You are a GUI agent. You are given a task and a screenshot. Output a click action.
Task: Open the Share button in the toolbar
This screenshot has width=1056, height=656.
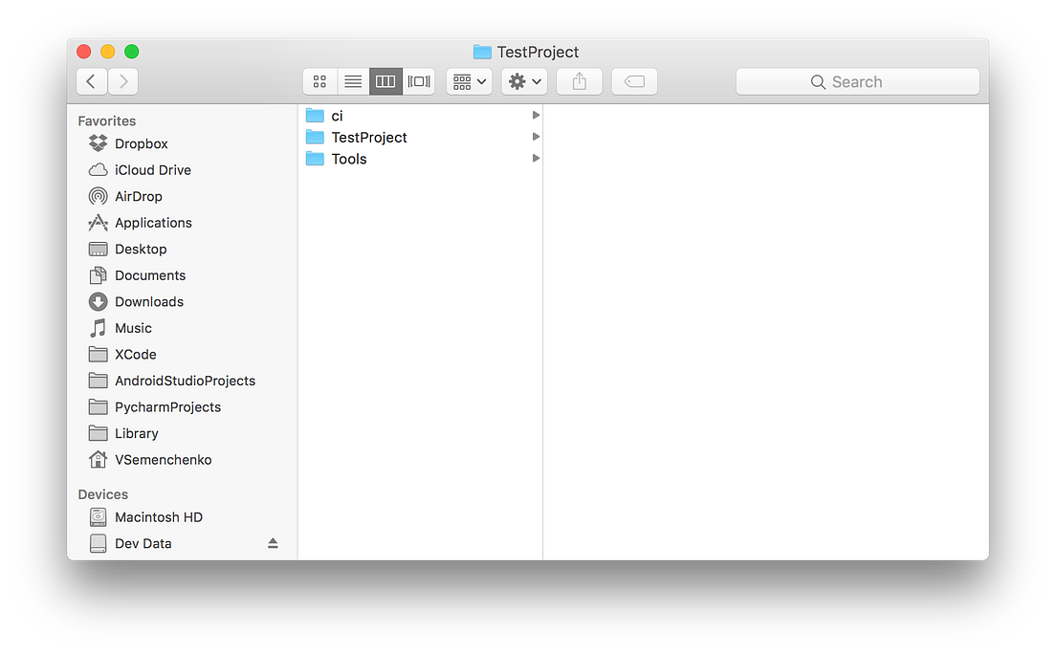click(579, 81)
